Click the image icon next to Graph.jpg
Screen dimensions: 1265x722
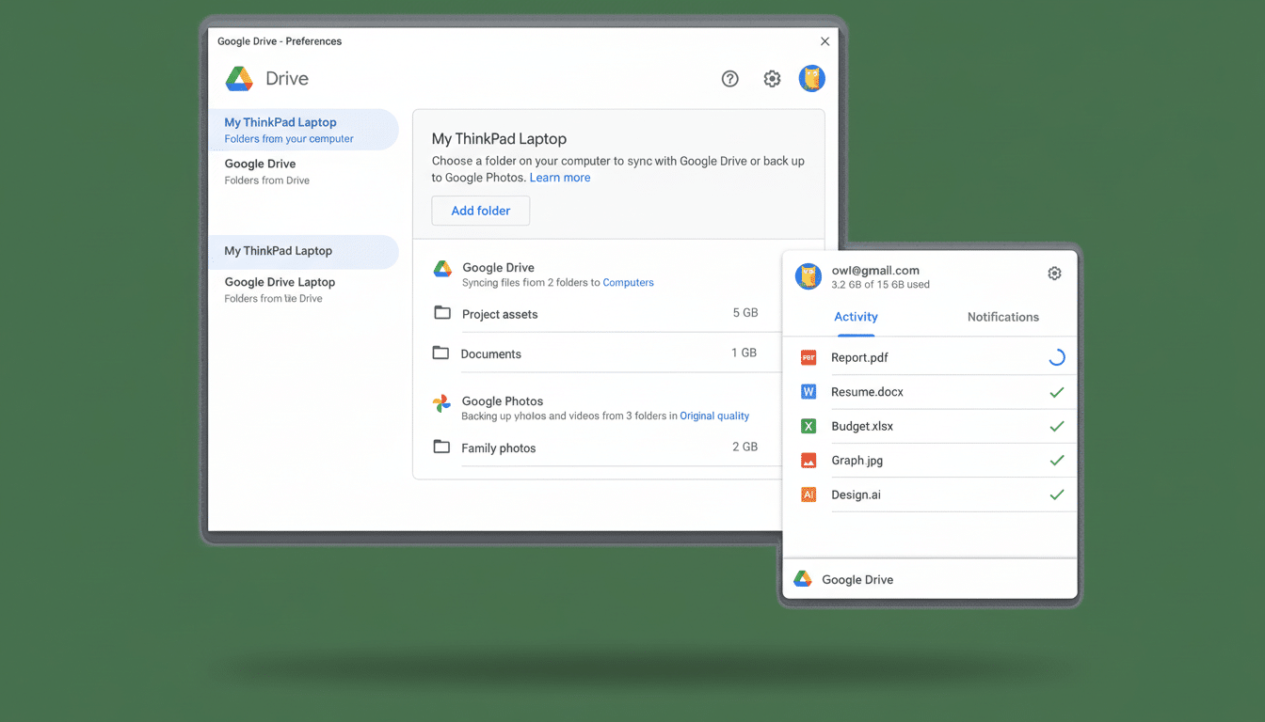(808, 460)
